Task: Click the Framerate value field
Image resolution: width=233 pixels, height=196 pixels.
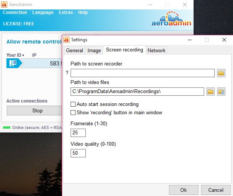Action: tap(78, 133)
